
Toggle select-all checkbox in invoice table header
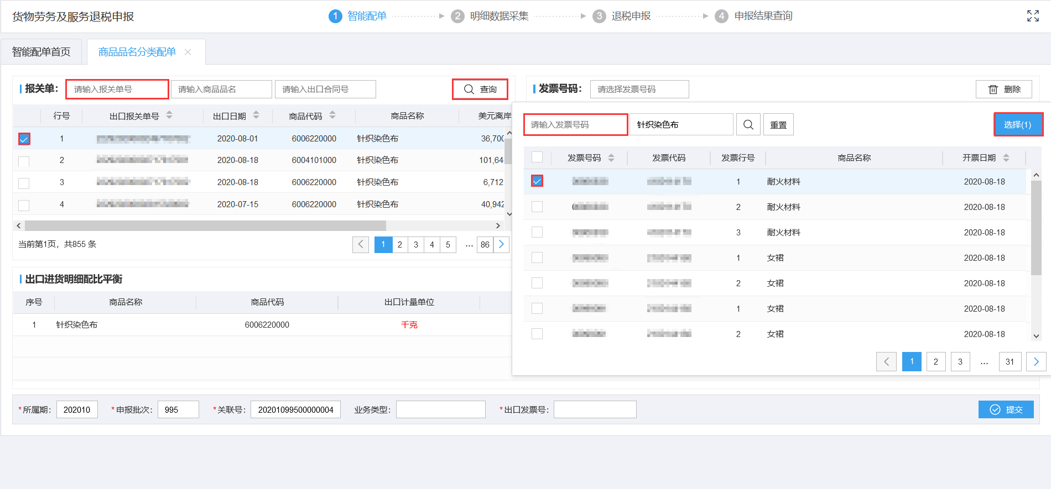pyautogui.click(x=537, y=157)
